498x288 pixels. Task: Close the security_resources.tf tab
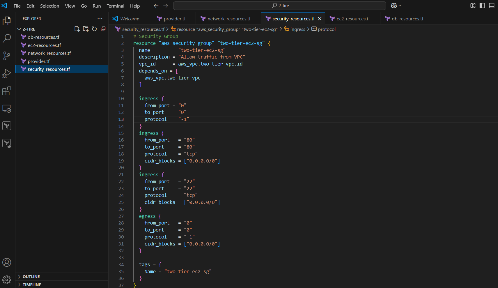[x=320, y=19]
